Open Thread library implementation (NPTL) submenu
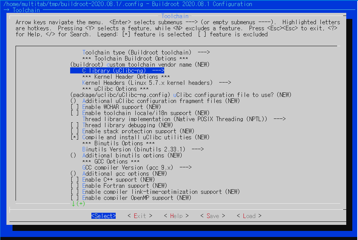 tap(184, 119)
